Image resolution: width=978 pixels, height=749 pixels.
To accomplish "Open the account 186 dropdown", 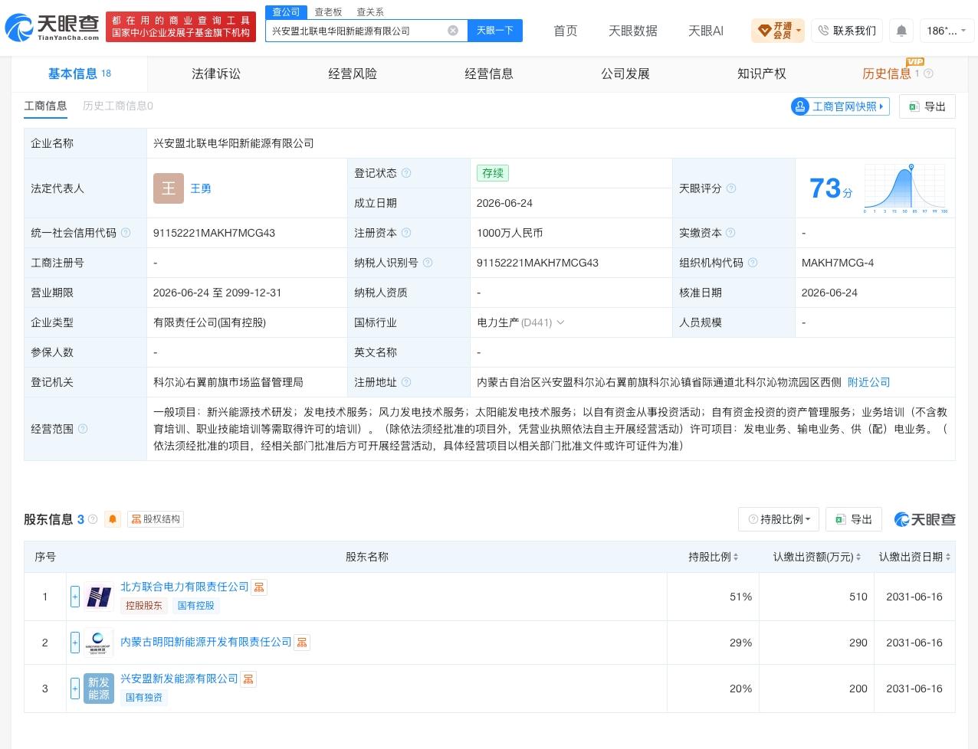I will 947,31.
